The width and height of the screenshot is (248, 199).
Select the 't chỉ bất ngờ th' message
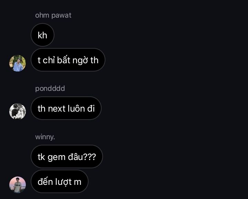[x=68, y=60]
